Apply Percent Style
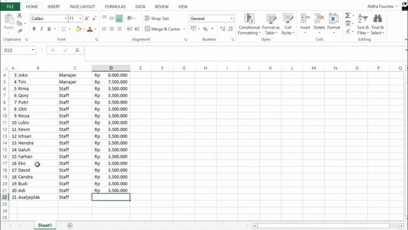This screenshot has height=230, width=408. point(205,29)
